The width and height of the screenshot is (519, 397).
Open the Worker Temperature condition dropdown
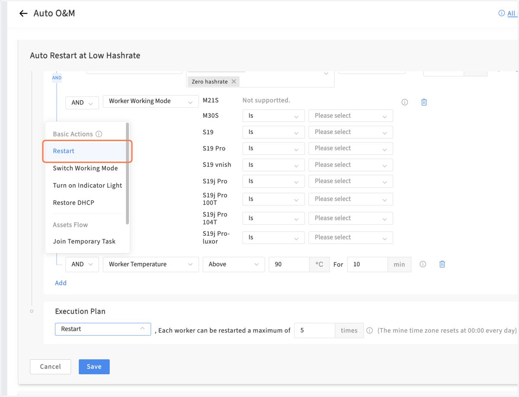[151, 264]
